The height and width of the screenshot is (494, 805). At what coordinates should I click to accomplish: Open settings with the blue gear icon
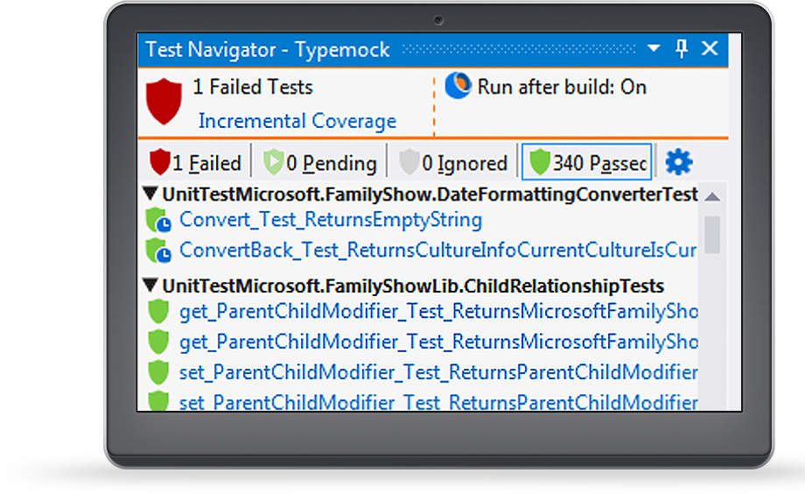(x=679, y=162)
